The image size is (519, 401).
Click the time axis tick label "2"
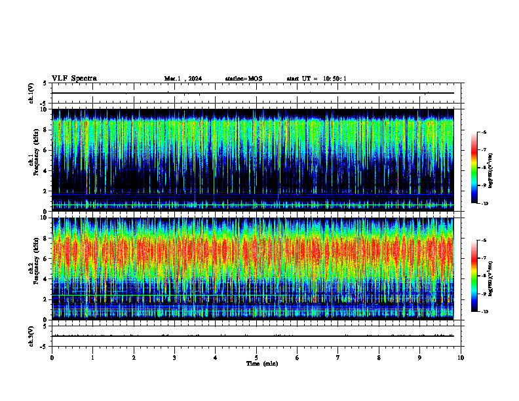134,358
